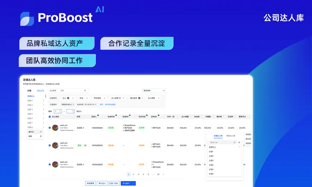This screenshot has width=312, height=187.
Task: Click the gear icon beside group search
Action: (x=239, y=142)
